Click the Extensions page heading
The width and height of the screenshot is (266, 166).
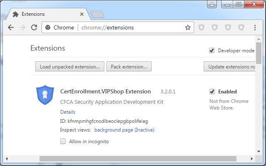48,48
